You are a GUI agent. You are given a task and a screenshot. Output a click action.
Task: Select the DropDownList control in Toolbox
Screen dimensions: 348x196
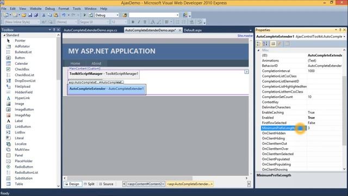pos(25,81)
